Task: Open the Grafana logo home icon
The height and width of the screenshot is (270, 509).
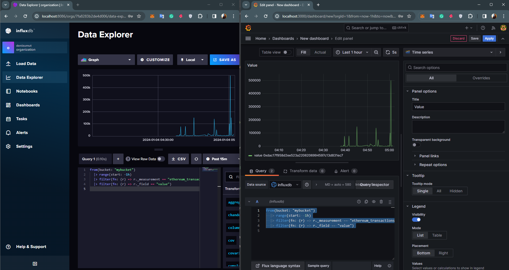Action: tap(248, 28)
